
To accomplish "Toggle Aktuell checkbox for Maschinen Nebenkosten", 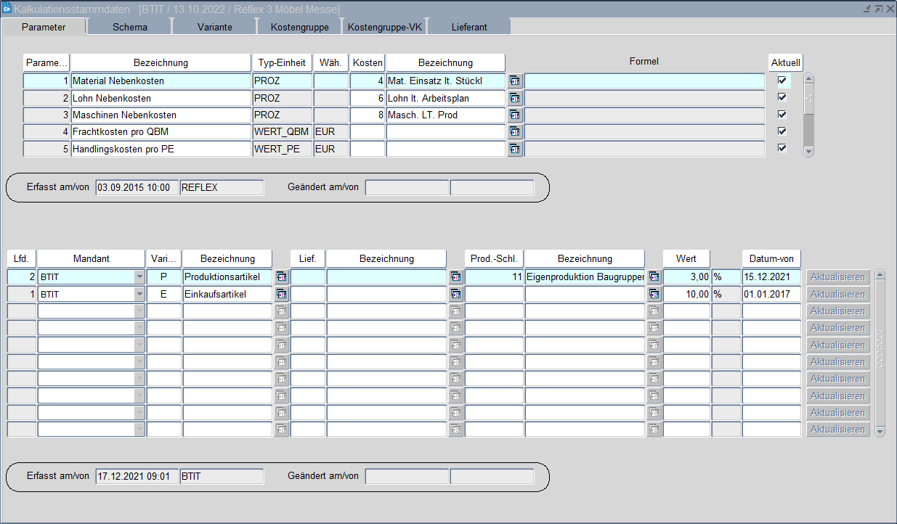I will tap(782, 115).
